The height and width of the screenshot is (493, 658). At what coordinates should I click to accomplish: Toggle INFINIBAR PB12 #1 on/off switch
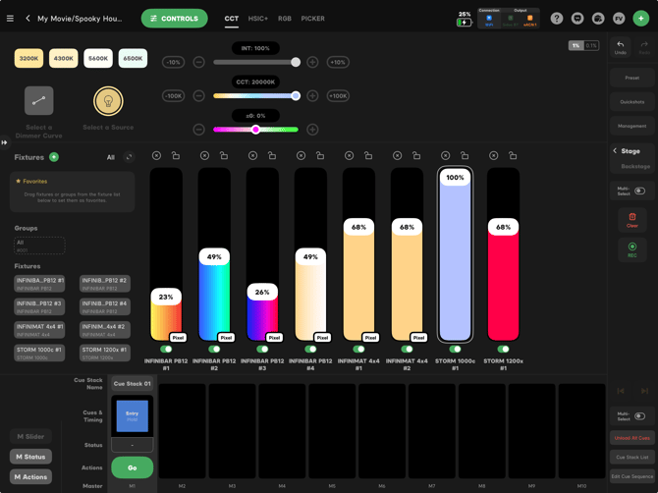[x=166, y=349]
